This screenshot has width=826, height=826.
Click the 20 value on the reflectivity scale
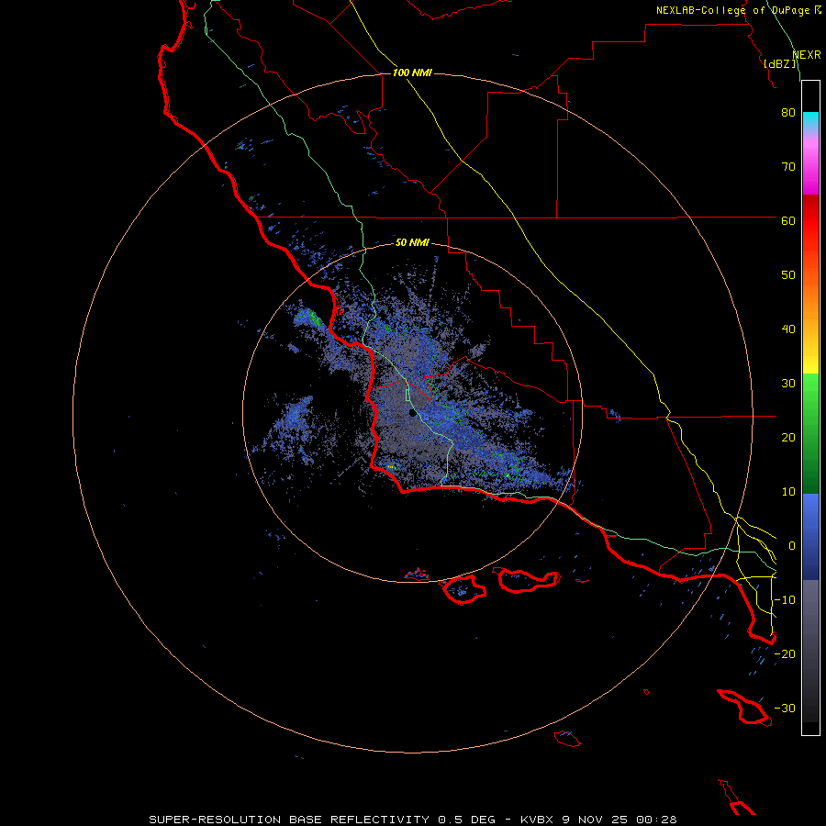tap(788, 438)
